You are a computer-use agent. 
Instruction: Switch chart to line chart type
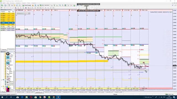(57, 5)
